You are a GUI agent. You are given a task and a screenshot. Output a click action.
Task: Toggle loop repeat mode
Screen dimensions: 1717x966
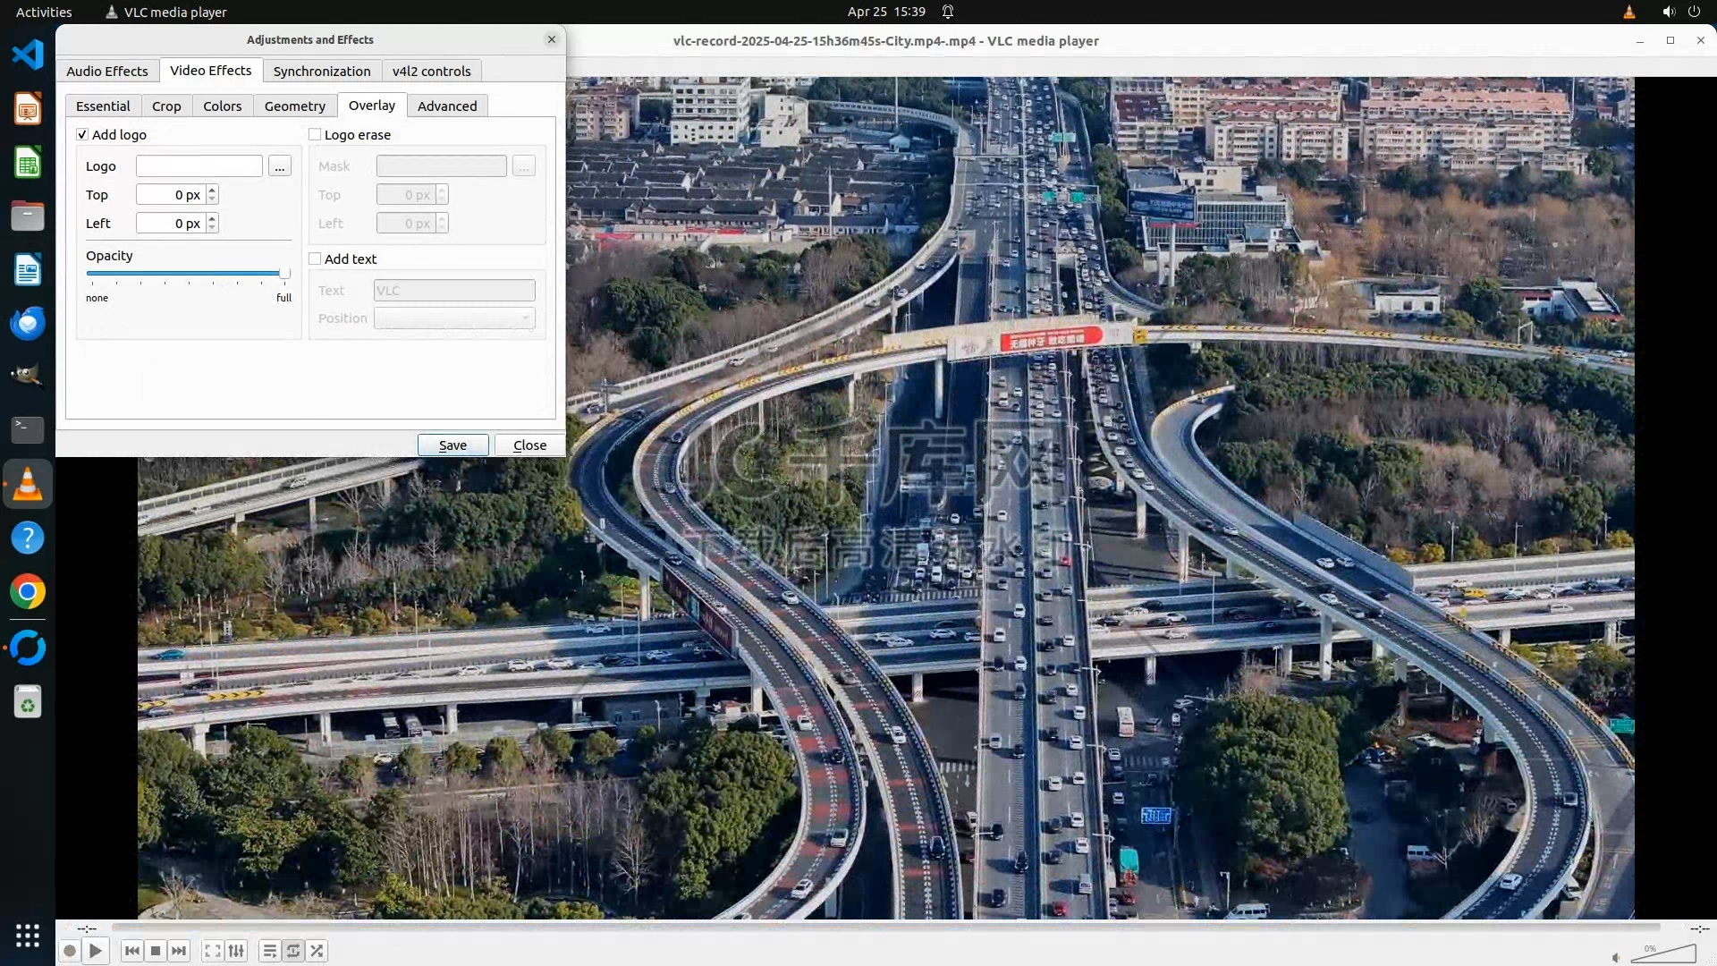pos(293,951)
